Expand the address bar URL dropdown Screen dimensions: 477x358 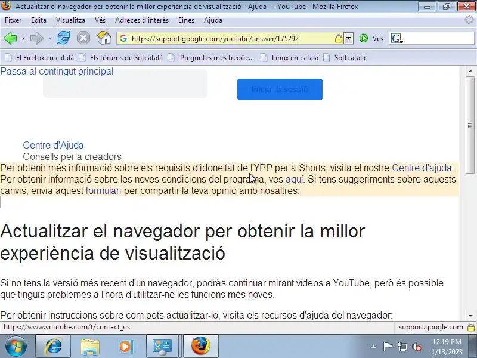pyautogui.click(x=349, y=38)
